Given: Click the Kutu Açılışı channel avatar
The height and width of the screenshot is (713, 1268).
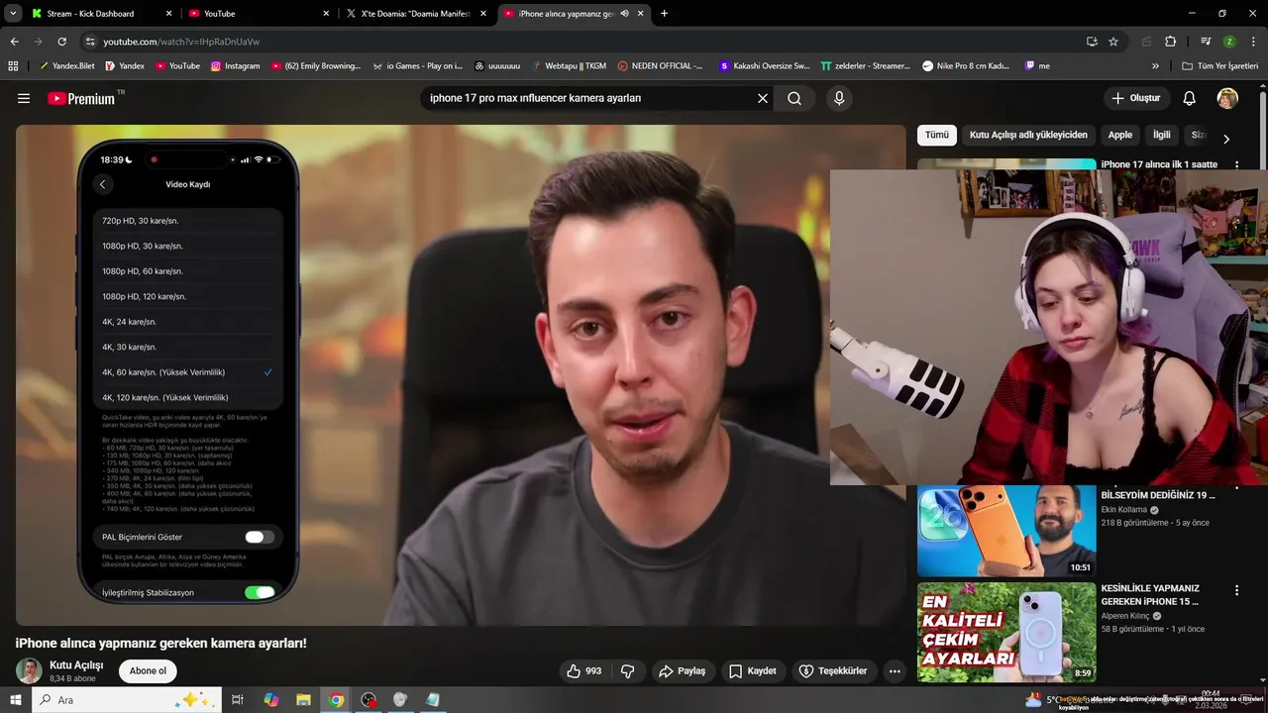Looking at the screenshot, I should point(29,670).
